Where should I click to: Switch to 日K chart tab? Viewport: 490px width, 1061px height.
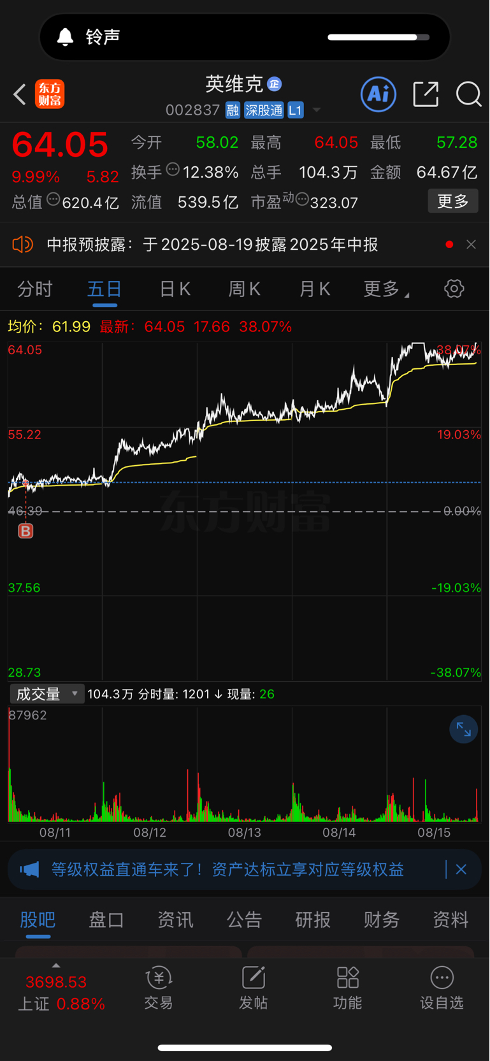pyautogui.click(x=175, y=289)
